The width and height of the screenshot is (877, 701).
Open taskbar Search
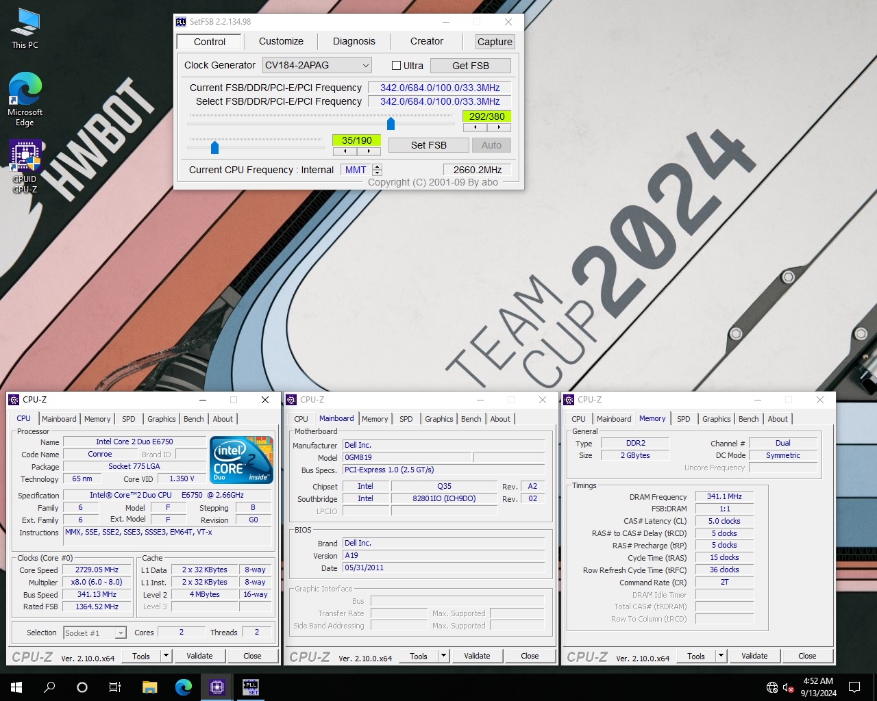coord(49,687)
